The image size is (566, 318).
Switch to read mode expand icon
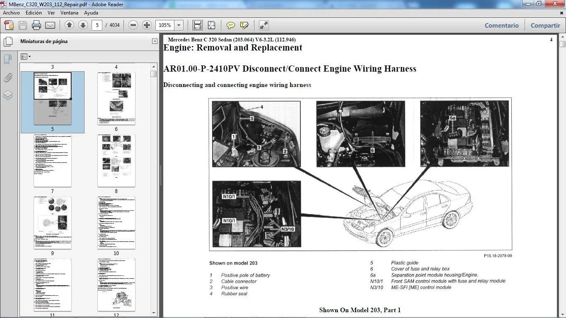pyautogui.click(x=264, y=25)
